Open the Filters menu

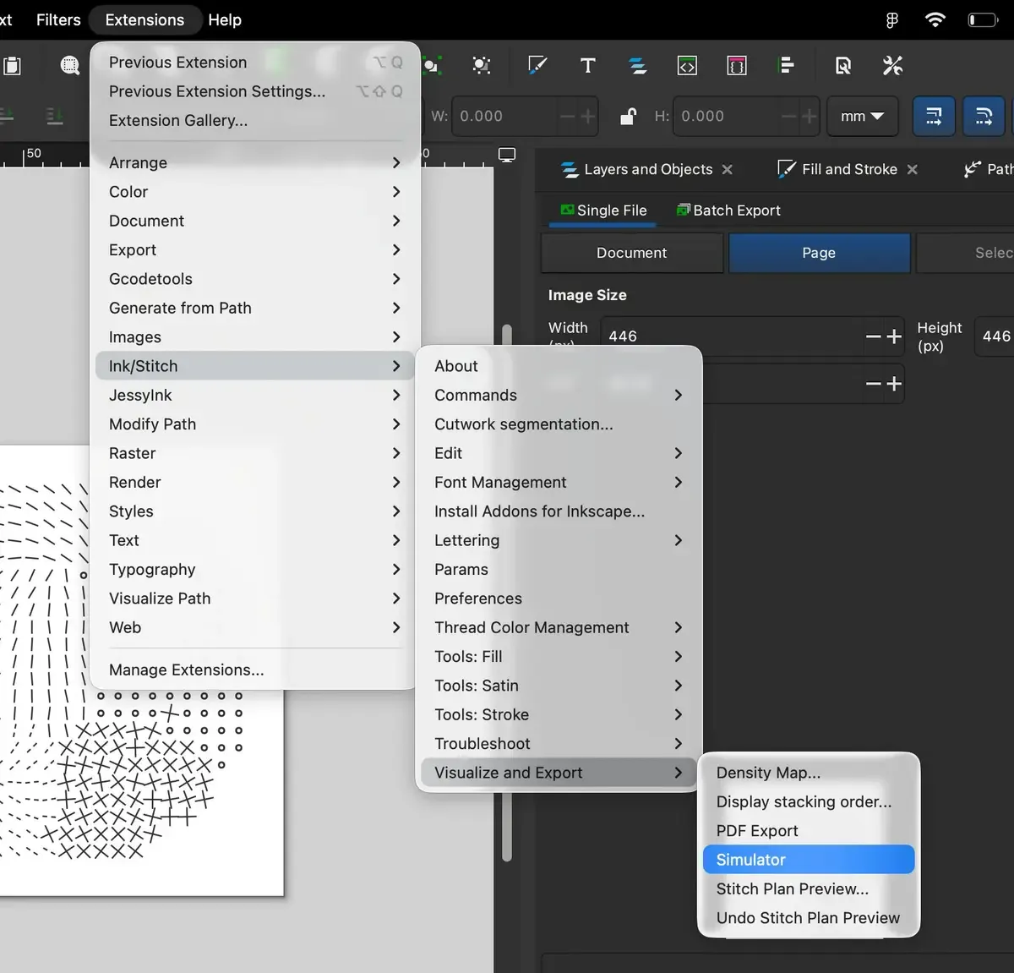click(x=58, y=19)
